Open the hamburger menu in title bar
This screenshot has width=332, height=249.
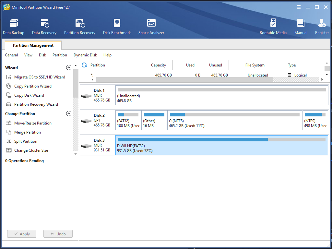(x=299, y=7)
